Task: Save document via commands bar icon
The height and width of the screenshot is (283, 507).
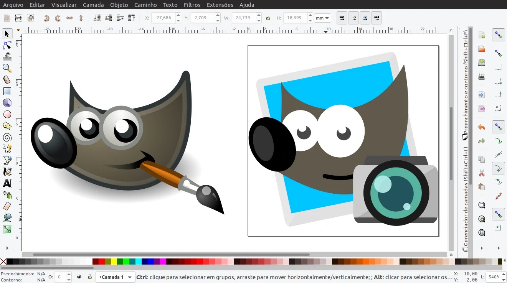Action: [482, 63]
